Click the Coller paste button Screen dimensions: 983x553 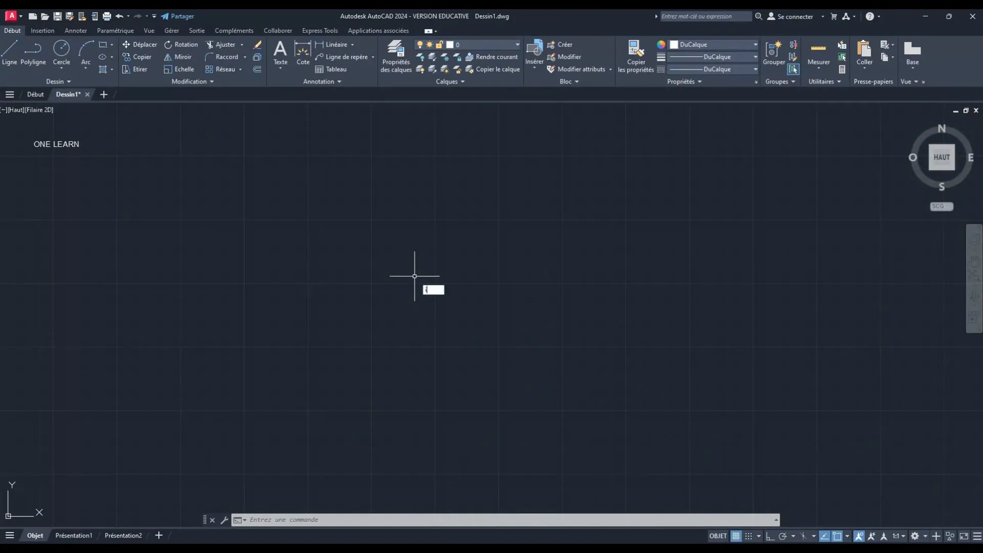pyautogui.click(x=864, y=53)
